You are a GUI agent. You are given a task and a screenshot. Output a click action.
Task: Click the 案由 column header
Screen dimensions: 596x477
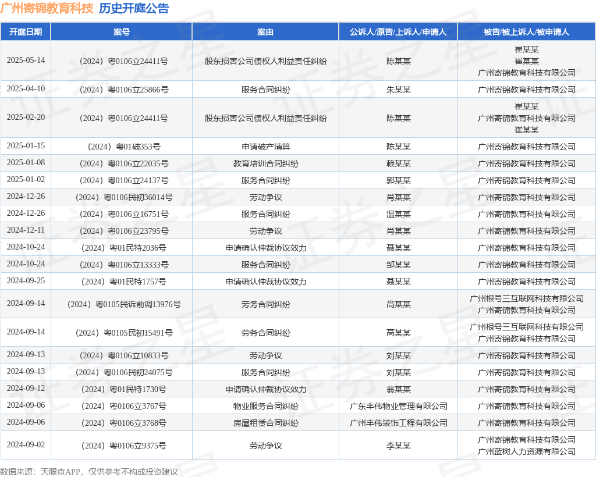point(265,32)
